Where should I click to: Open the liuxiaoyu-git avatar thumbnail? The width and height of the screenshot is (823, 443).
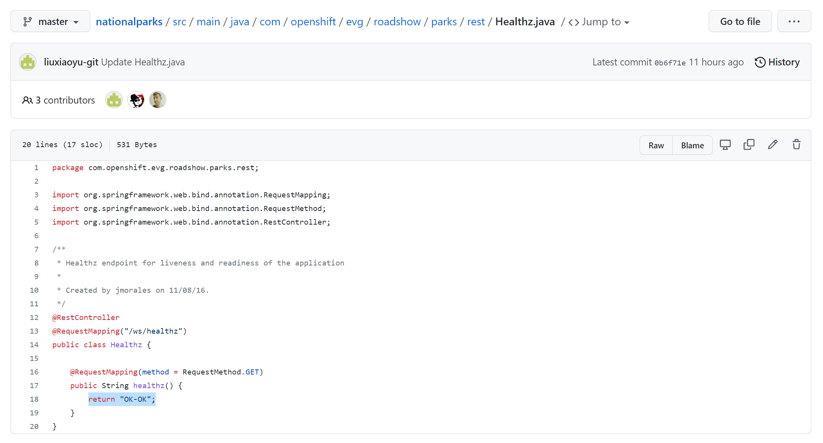28,62
